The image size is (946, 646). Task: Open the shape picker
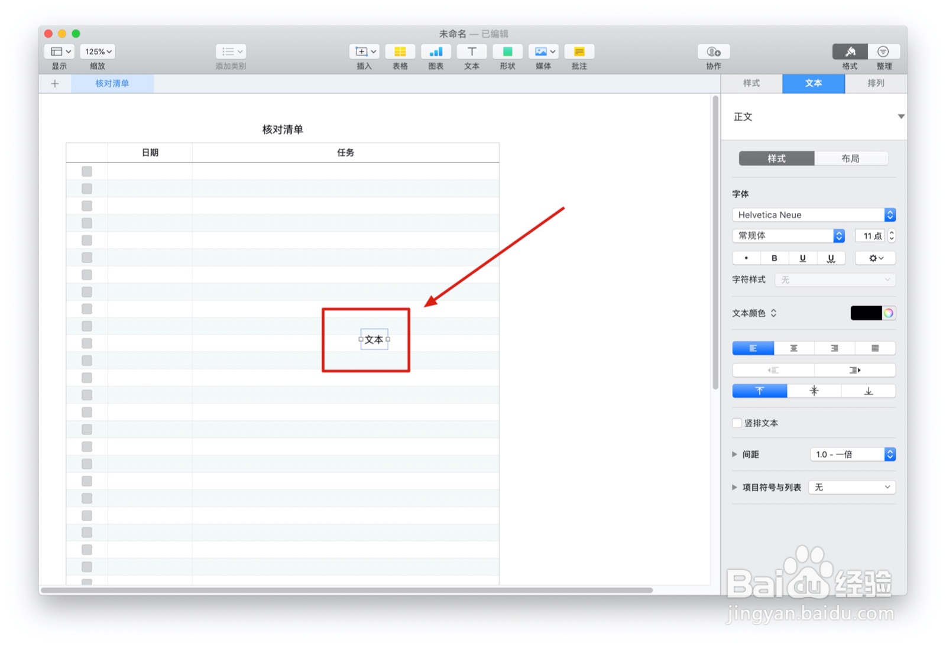(507, 52)
